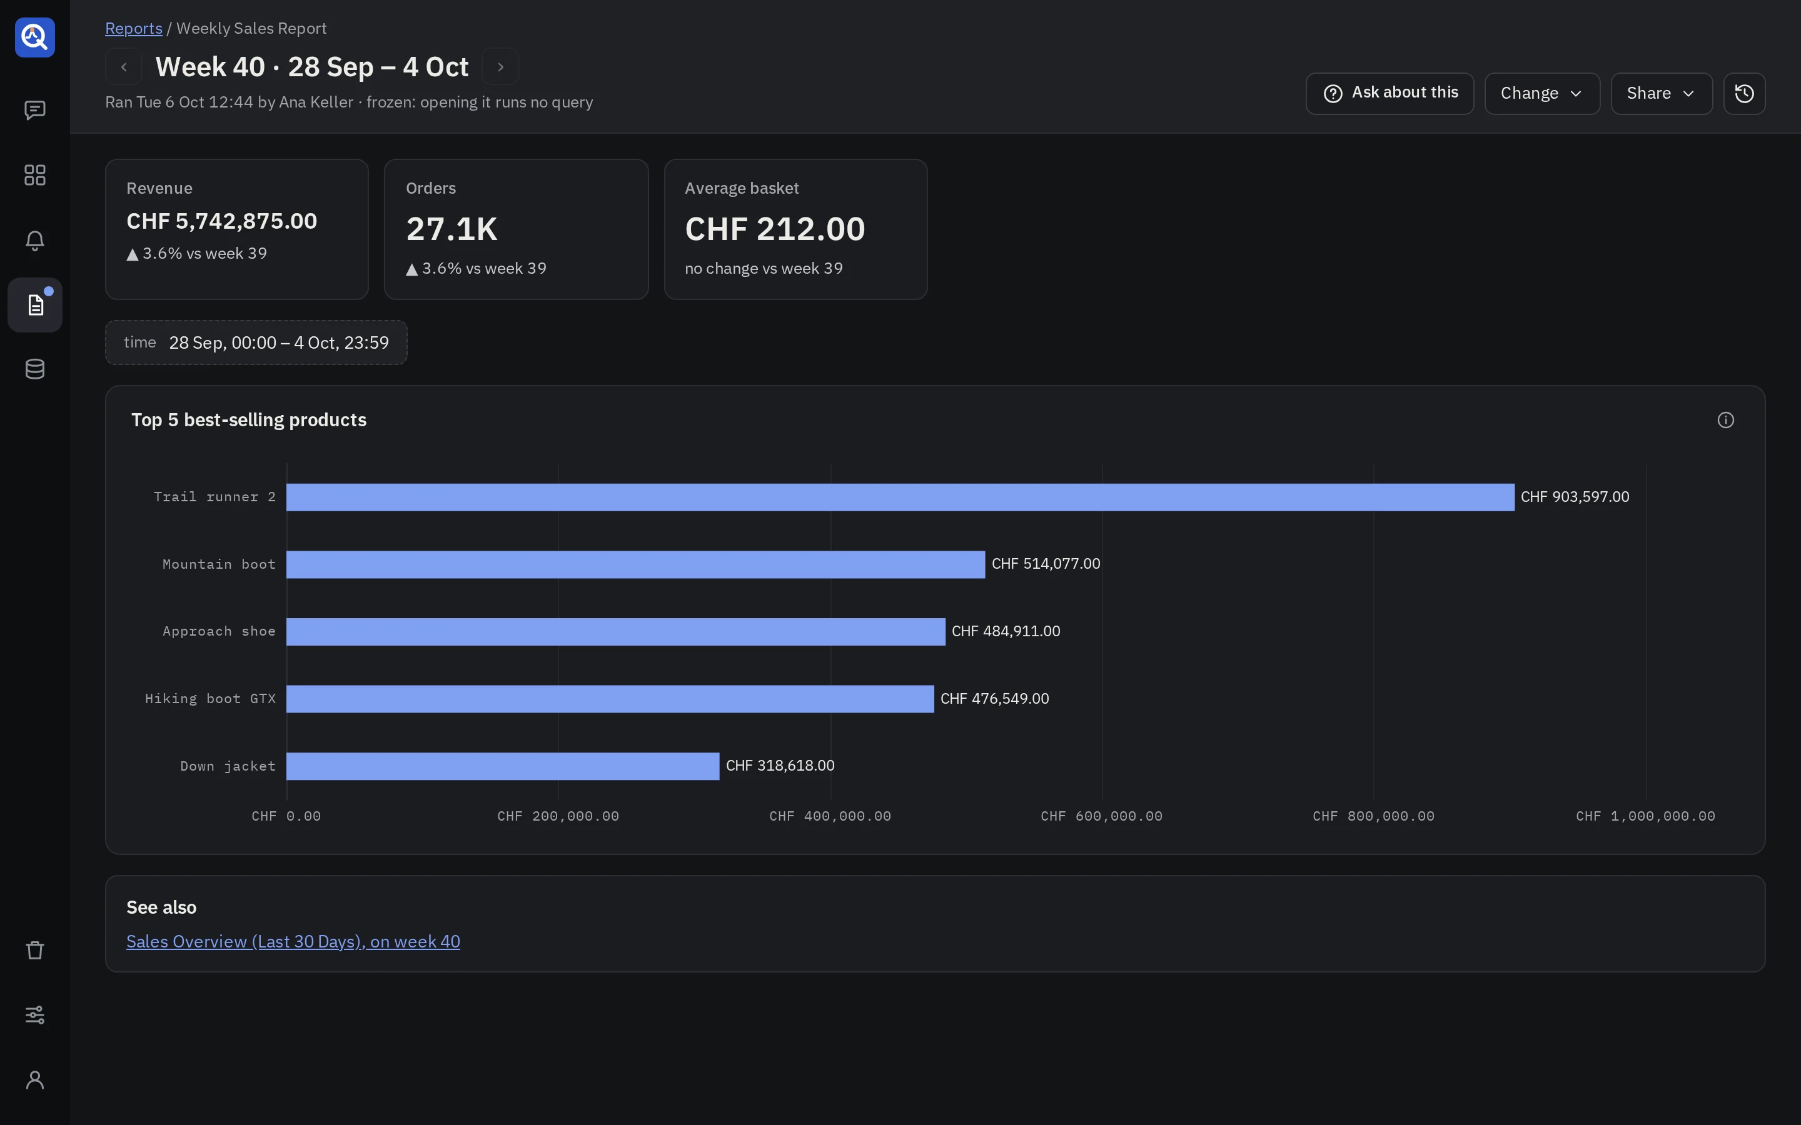Viewport: 1801px width, 1125px height.
Task: Show info for Top 5 products chart
Action: tap(1725, 421)
